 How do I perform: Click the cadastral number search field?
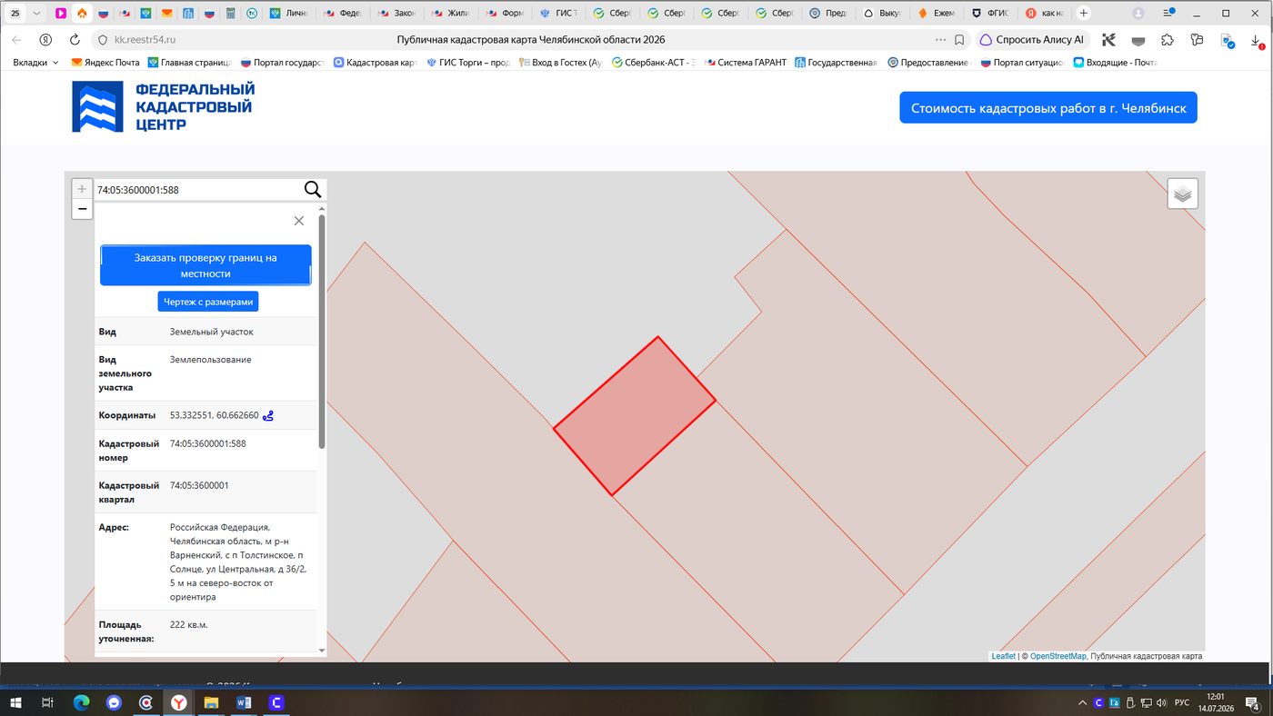[x=198, y=190]
